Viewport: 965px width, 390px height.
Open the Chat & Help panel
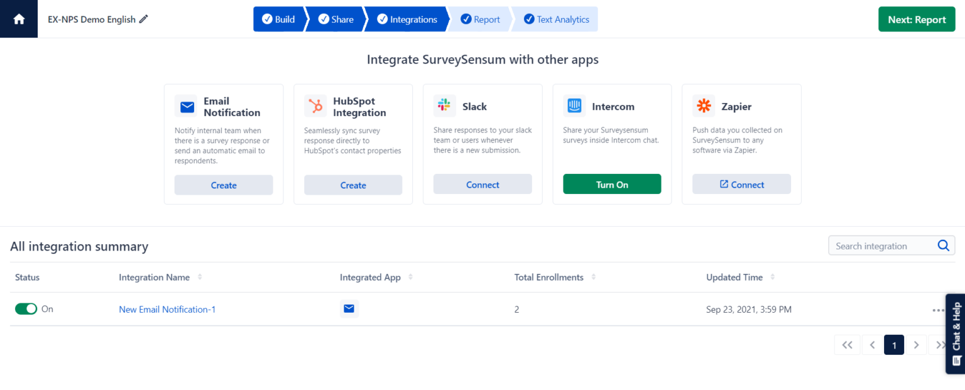[x=955, y=333]
